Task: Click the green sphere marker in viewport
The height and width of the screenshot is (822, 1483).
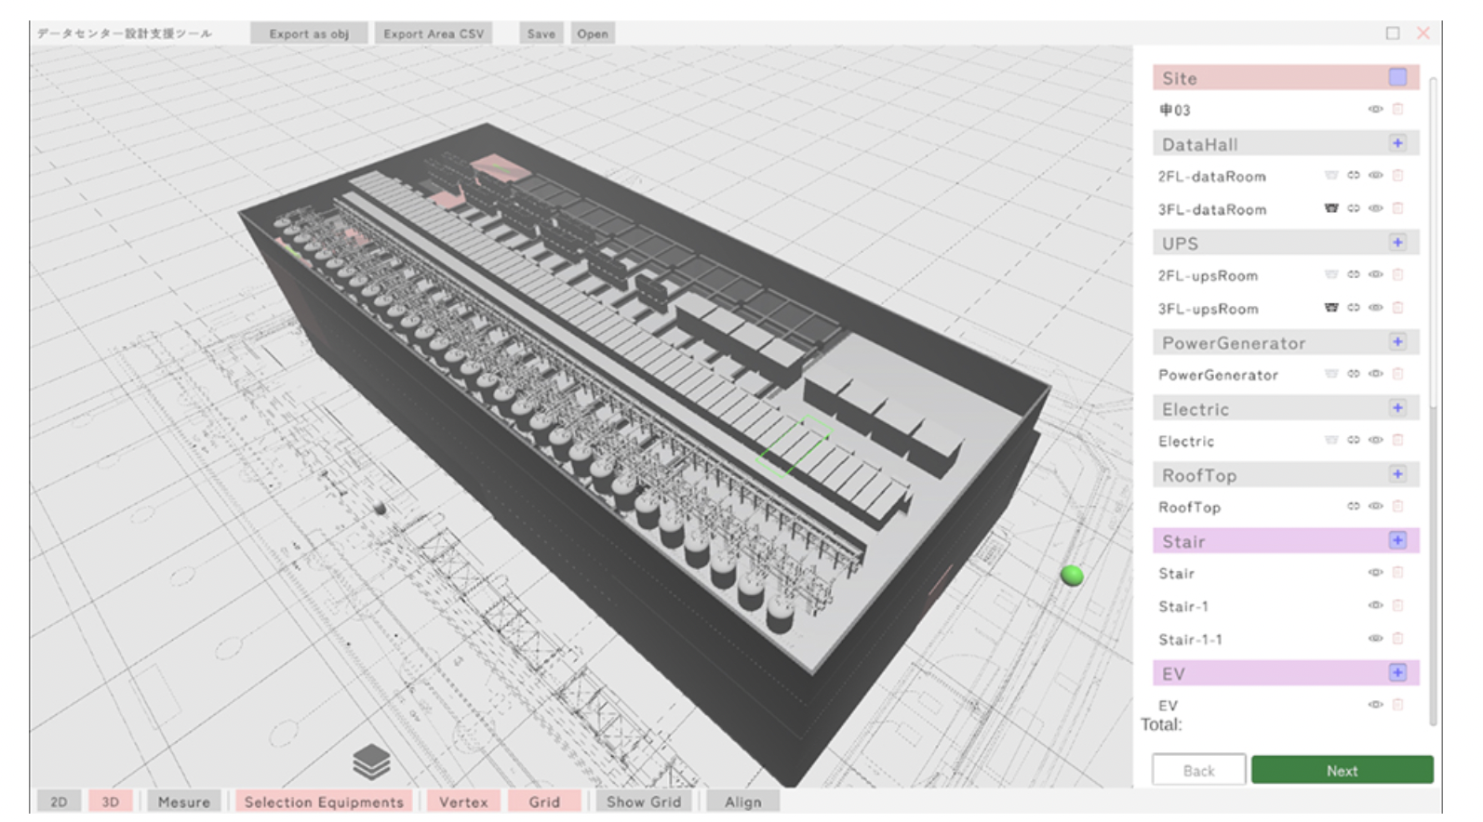Action: click(x=1072, y=576)
